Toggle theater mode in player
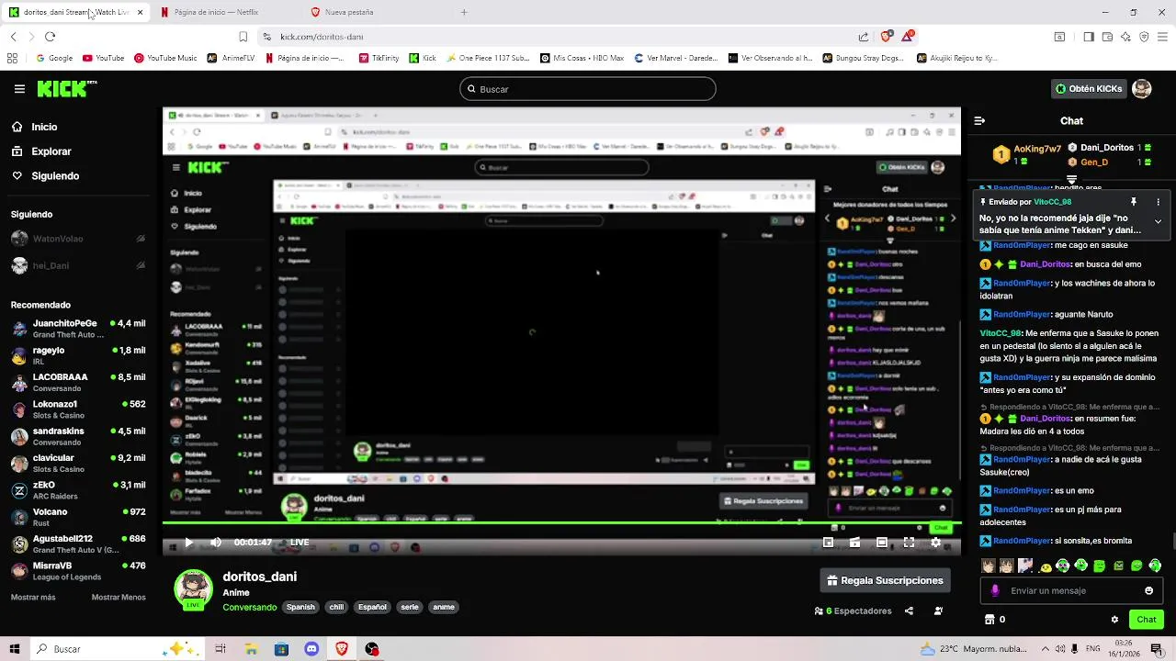The width and height of the screenshot is (1176, 661). [881, 543]
